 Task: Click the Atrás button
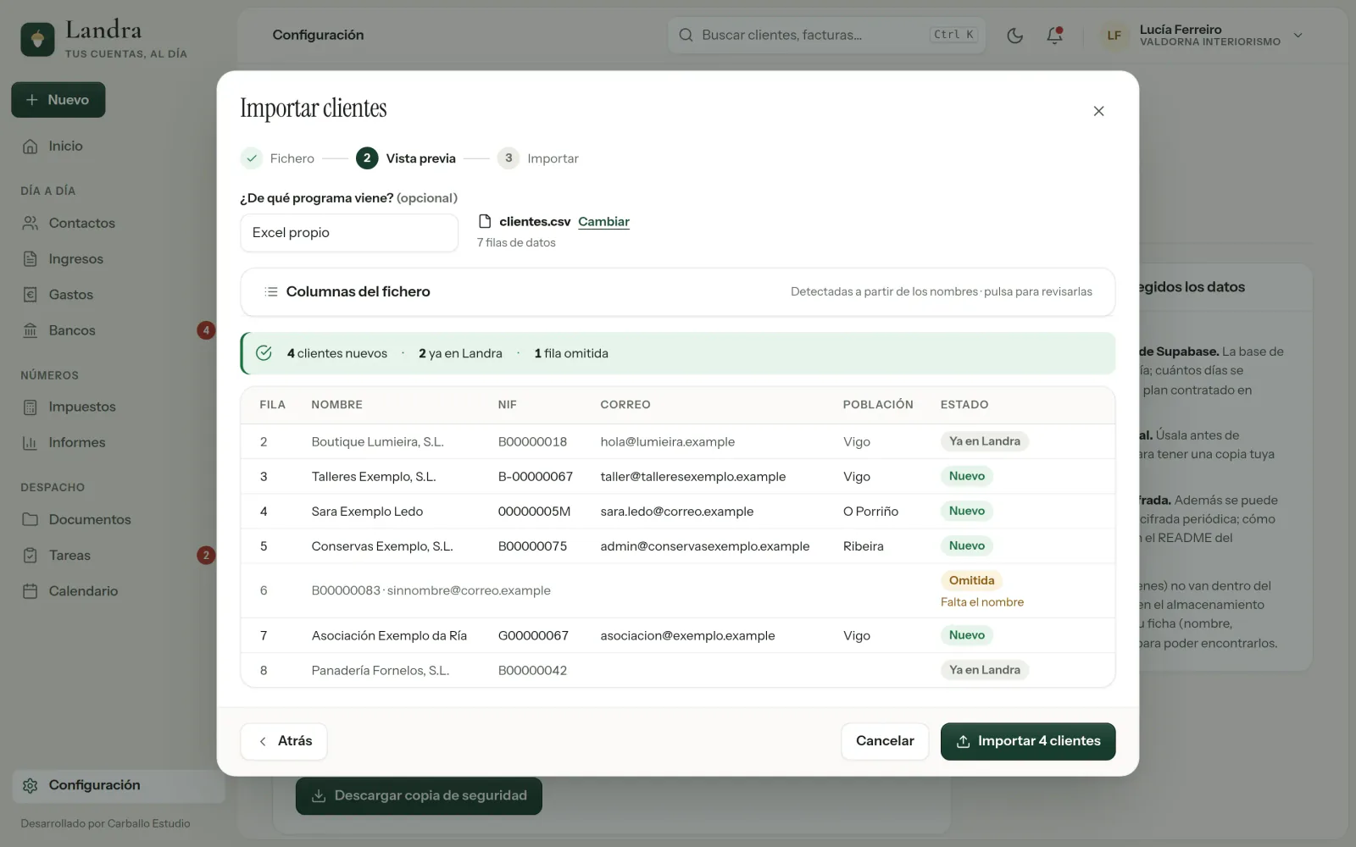click(284, 742)
